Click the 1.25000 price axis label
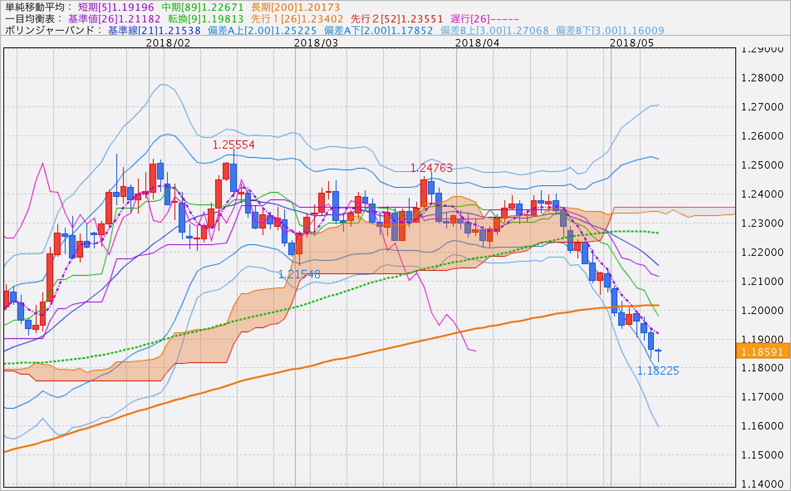The height and width of the screenshot is (491, 791). [x=762, y=165]
